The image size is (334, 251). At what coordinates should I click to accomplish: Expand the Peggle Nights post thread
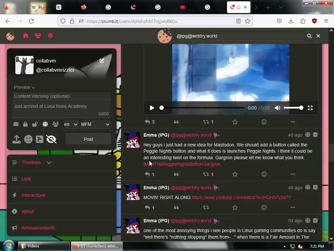click(315, 135)
